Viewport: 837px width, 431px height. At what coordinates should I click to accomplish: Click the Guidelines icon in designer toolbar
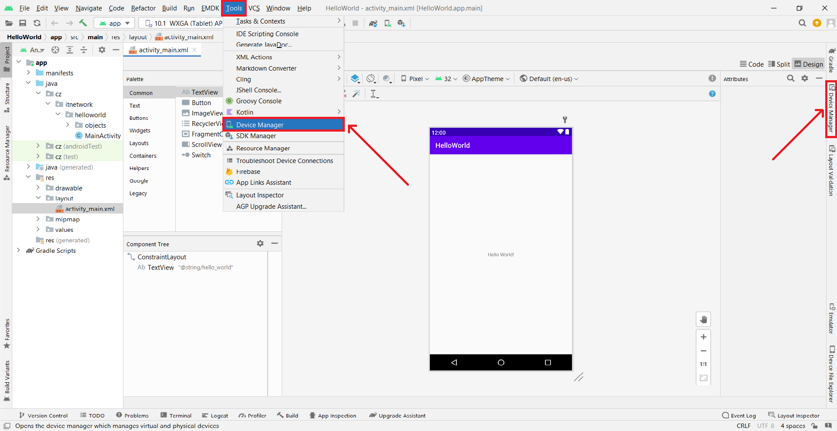click(x=374, y=94)
